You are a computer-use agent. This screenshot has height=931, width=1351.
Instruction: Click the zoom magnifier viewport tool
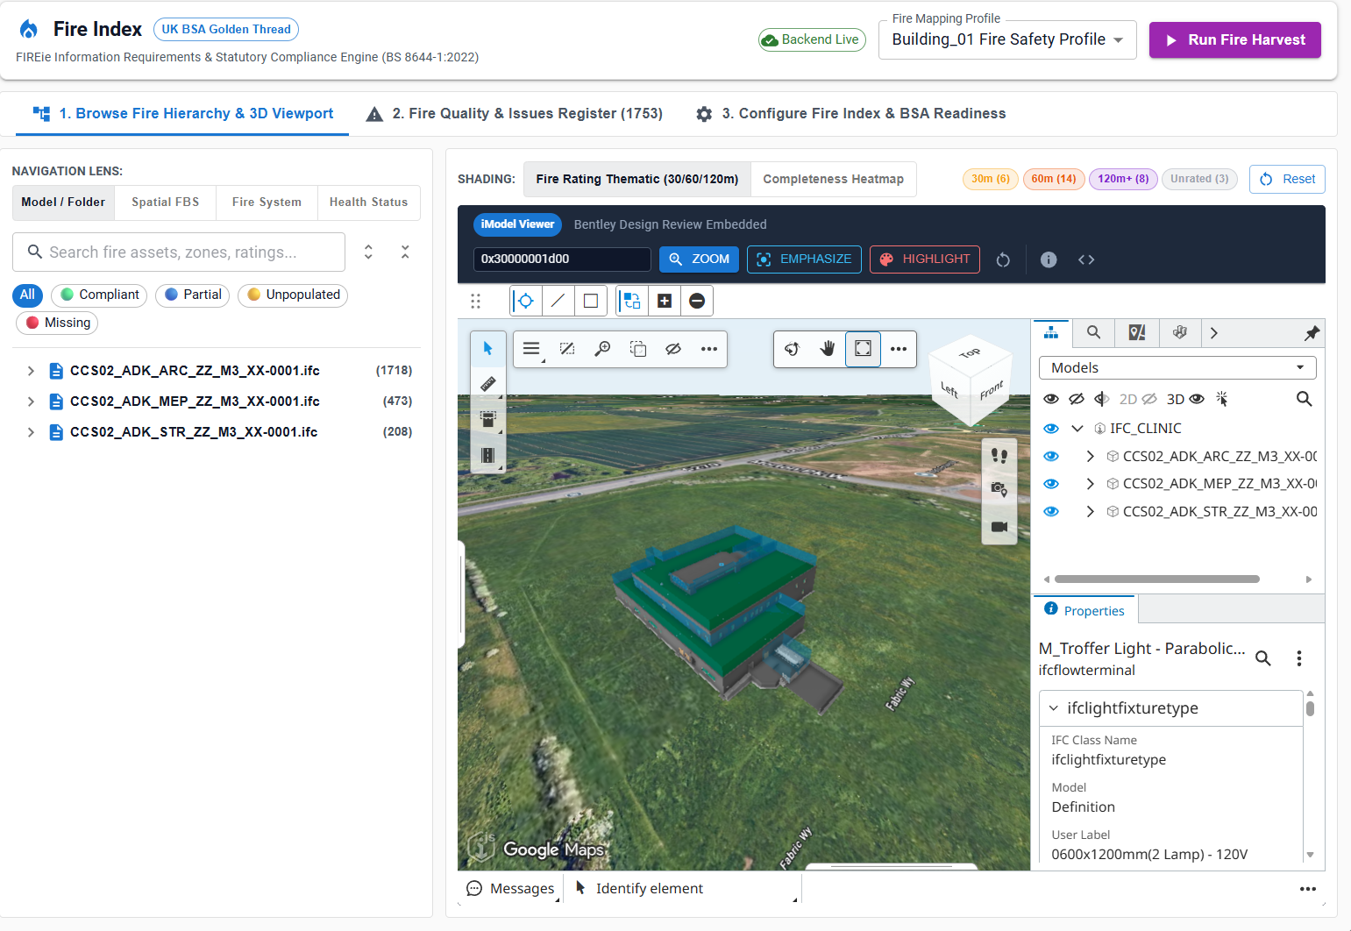click(x=602, y=349)
